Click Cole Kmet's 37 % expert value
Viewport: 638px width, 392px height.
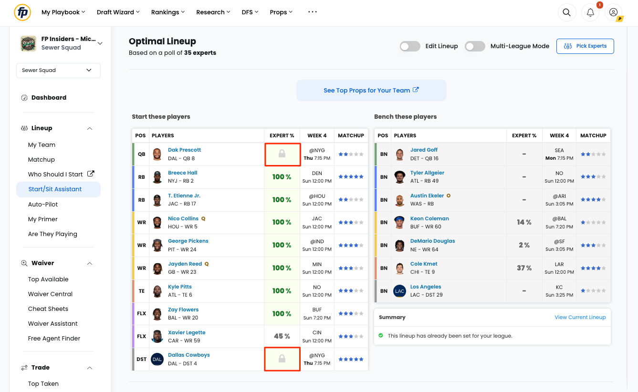point(524,268)
